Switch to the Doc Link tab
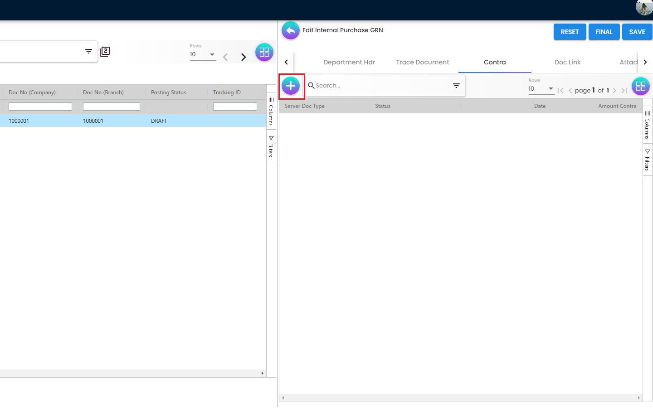Screen dimensions: 653x408 (567, 62)
